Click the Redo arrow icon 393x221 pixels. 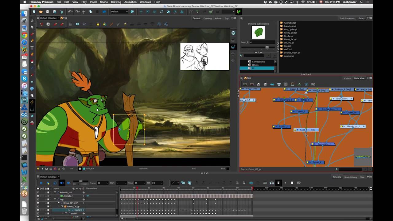point(77,12)
